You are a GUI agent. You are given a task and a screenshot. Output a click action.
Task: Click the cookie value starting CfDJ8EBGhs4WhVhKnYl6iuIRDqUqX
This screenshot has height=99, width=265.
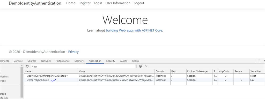click(x=116, y=80)
